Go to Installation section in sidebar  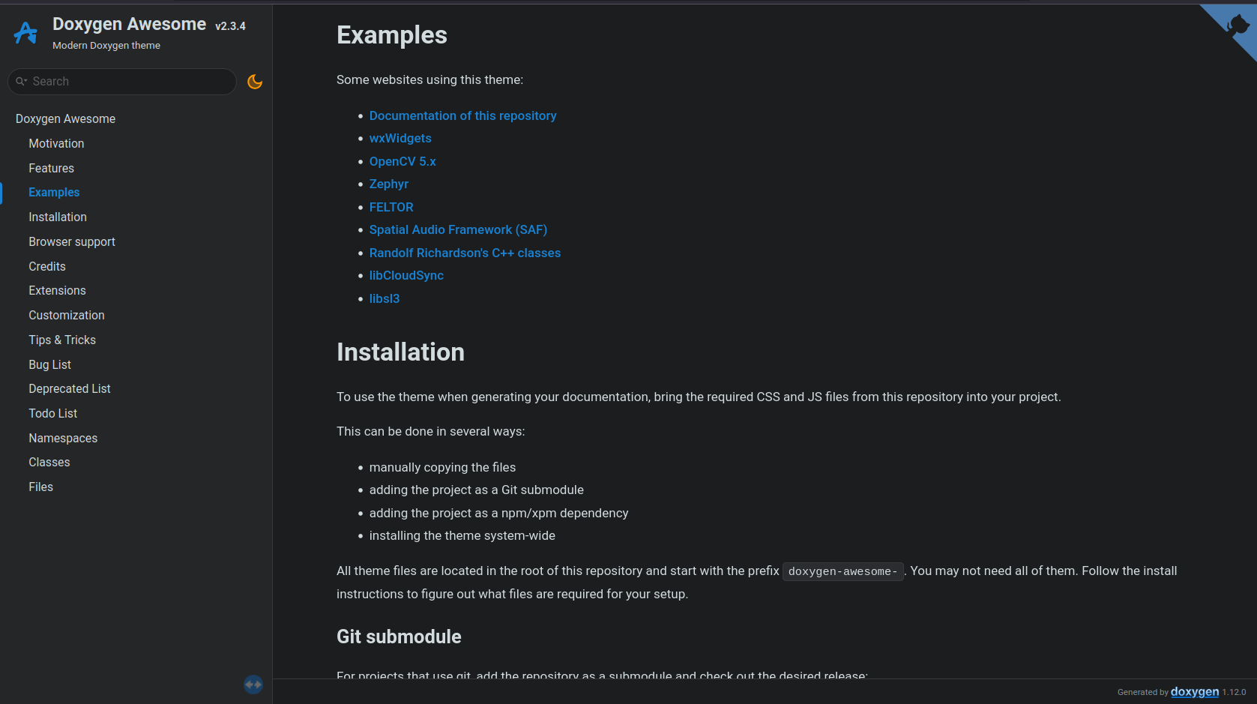58,217
